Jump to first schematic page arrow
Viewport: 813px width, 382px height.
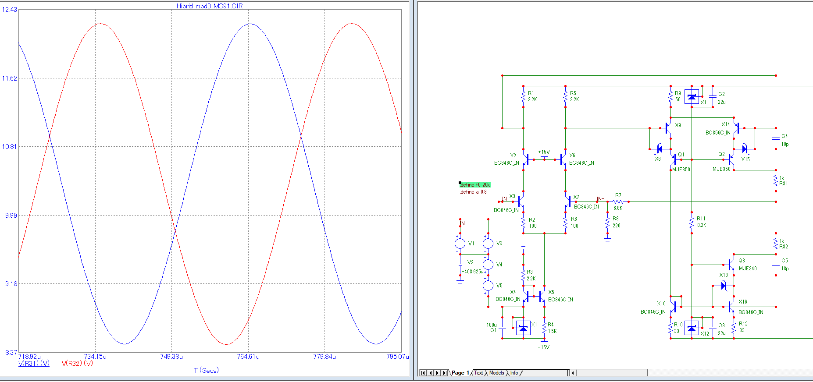click(x=423, y=373)
